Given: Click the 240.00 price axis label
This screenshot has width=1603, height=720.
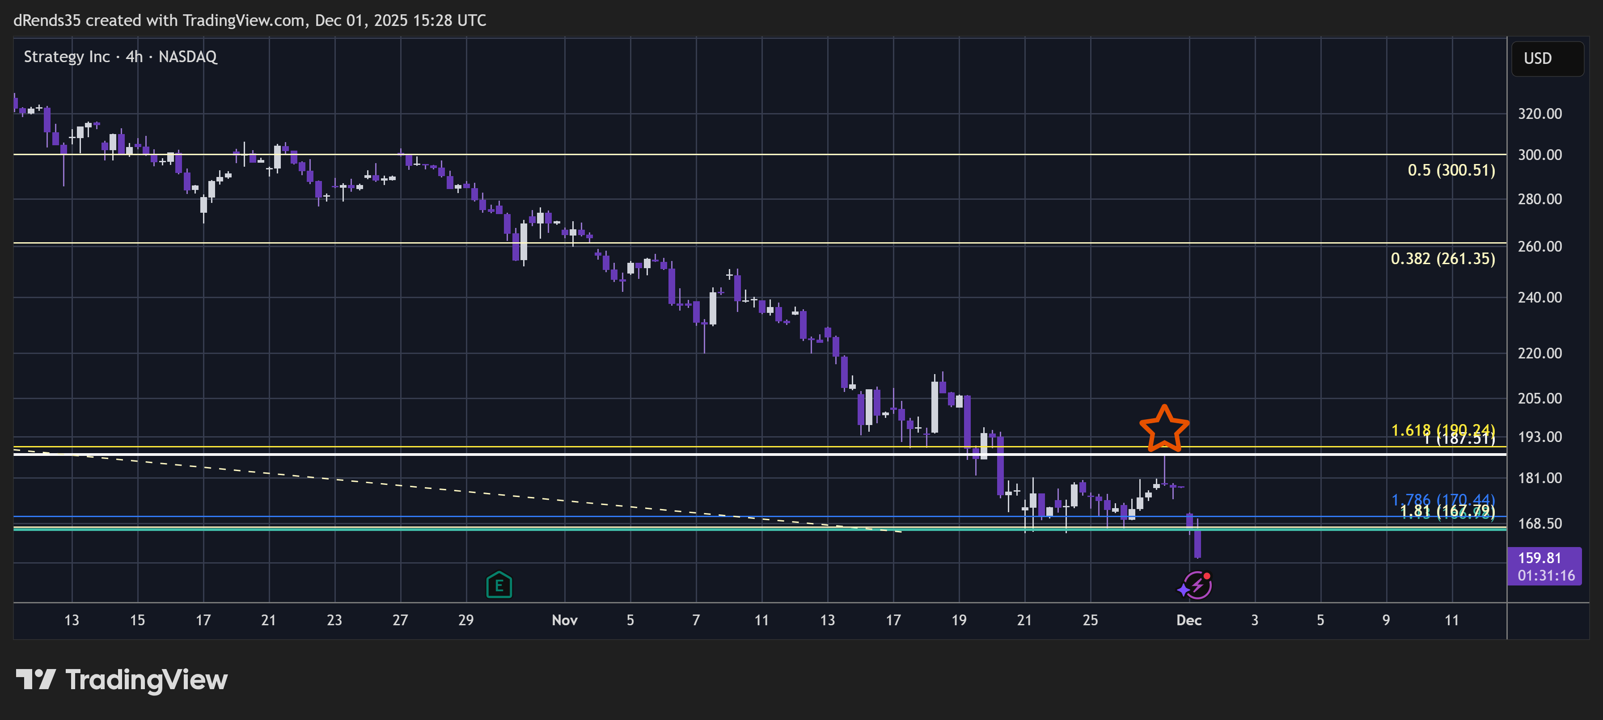Looking at the screenshot, I should tap(1540, 297).
